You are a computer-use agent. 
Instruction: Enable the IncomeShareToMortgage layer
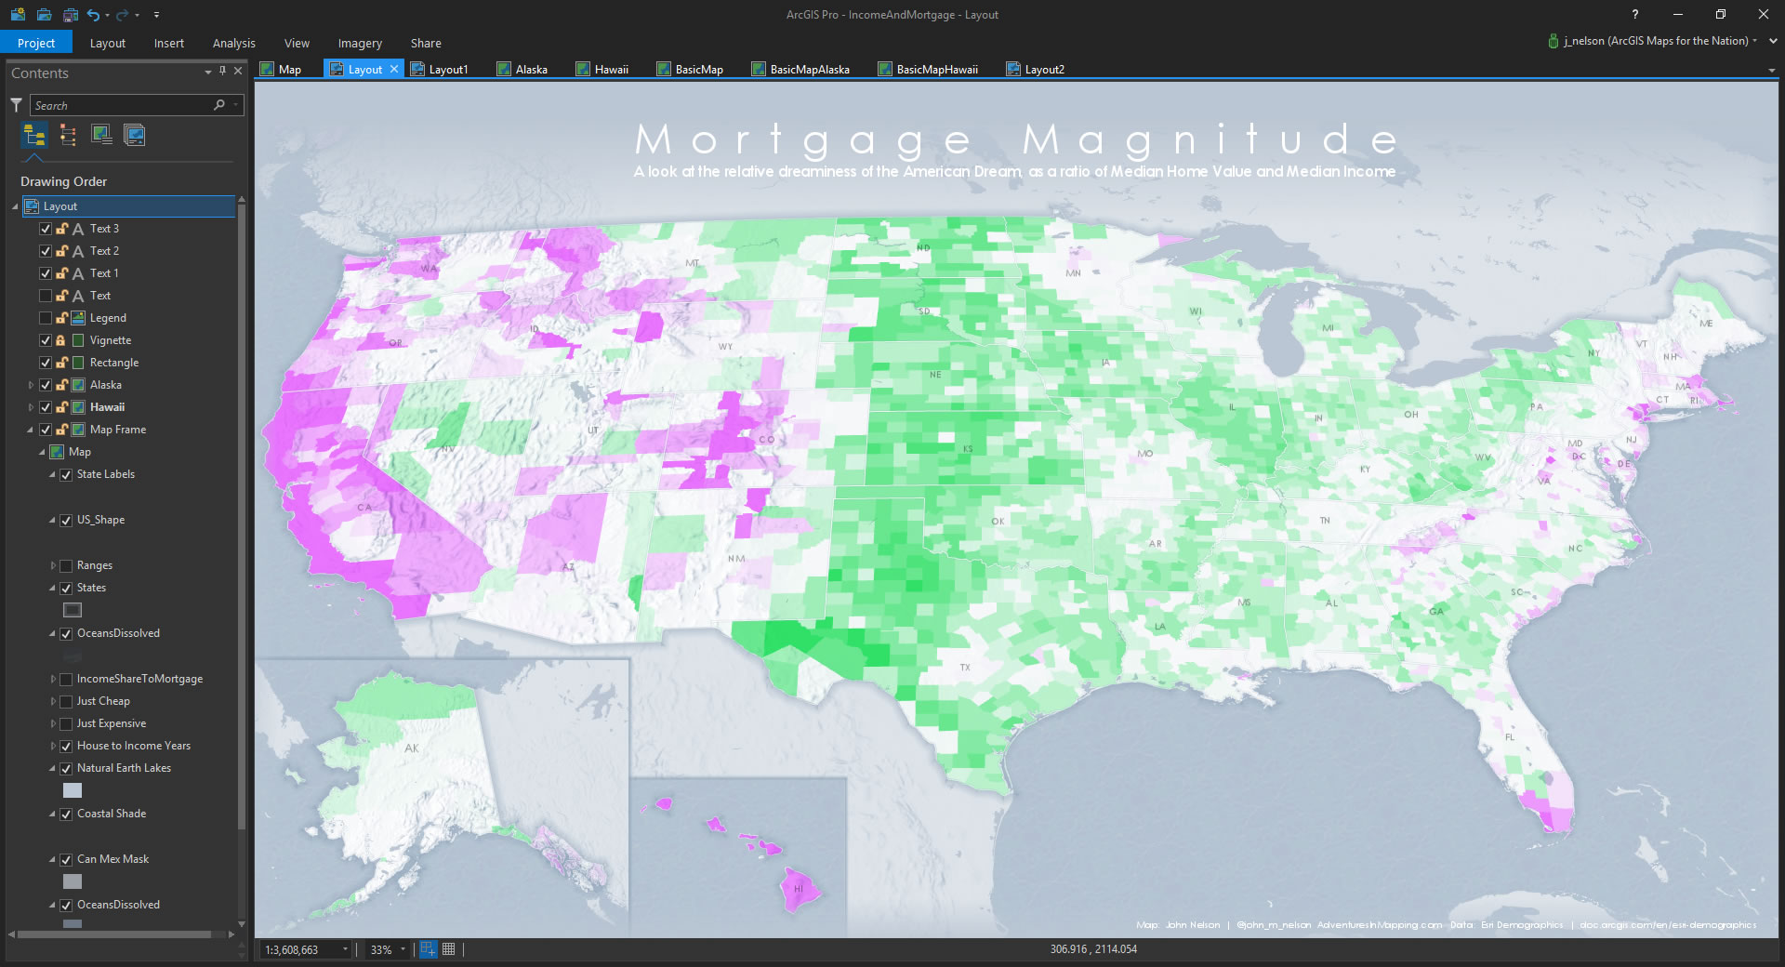click(66, 679)
